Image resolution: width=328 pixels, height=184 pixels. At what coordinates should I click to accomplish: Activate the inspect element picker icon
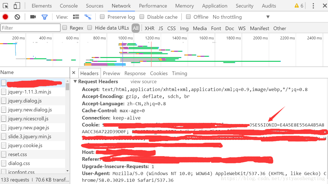pyautogui.click(x=6, y=6)
